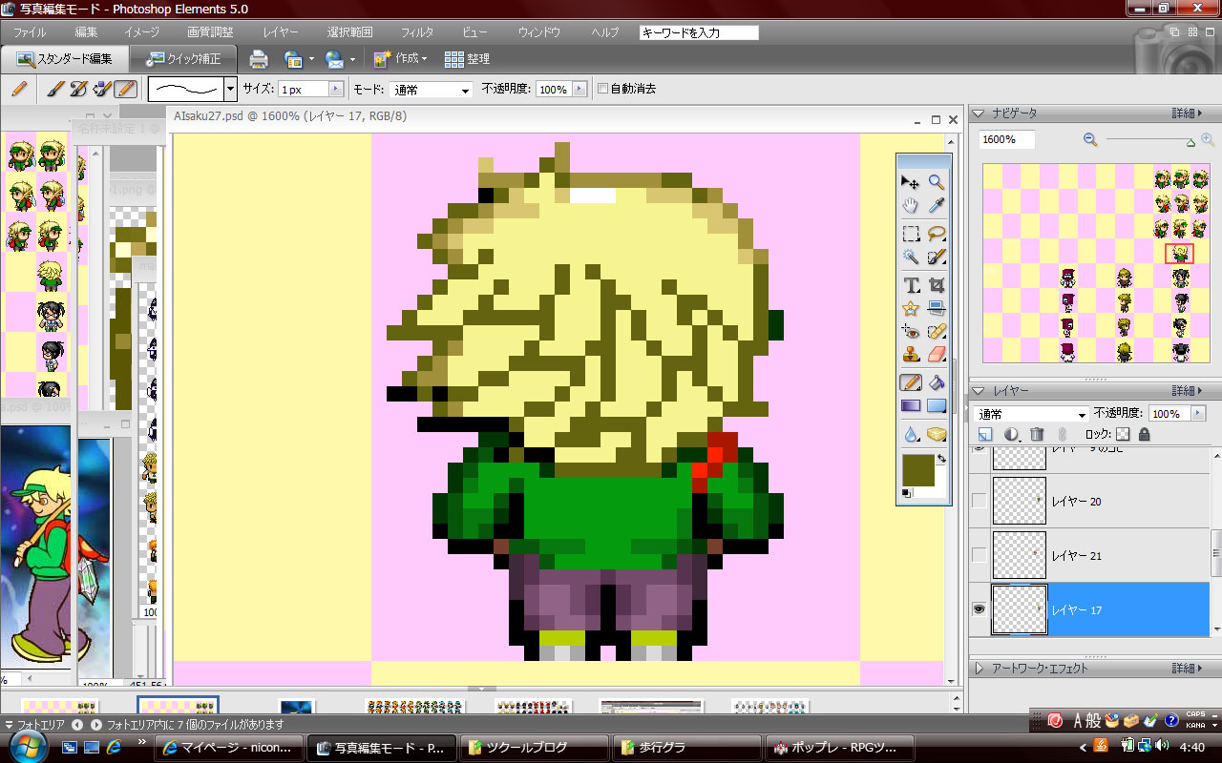Screen dimensions: 1222x763
Task: Select the Pencil tool in toolbox
Action: coord(911,382)
